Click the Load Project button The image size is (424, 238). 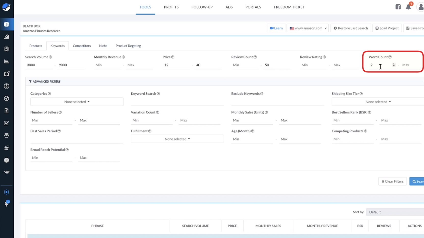point(387,28)
